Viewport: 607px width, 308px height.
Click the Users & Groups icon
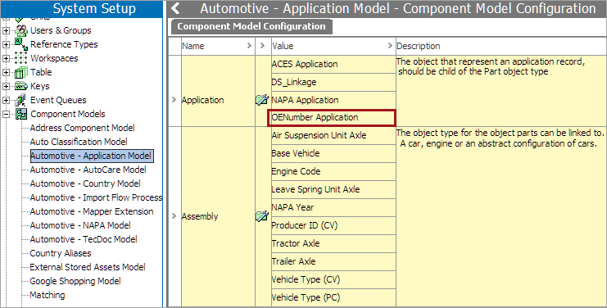(x=21, y=30)
